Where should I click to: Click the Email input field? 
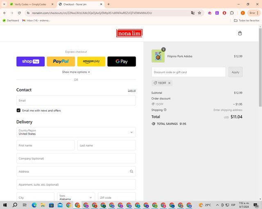pos(76,100)
